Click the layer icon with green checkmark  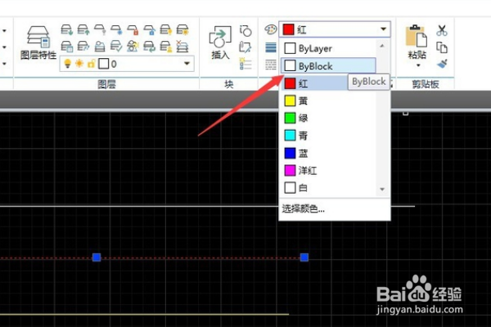click(x=116, y=47)
